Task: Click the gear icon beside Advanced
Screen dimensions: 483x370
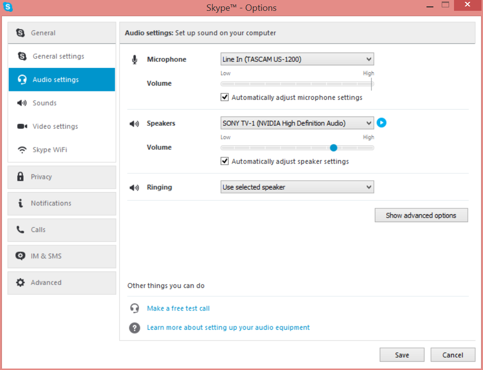Action: pos(20,283)
